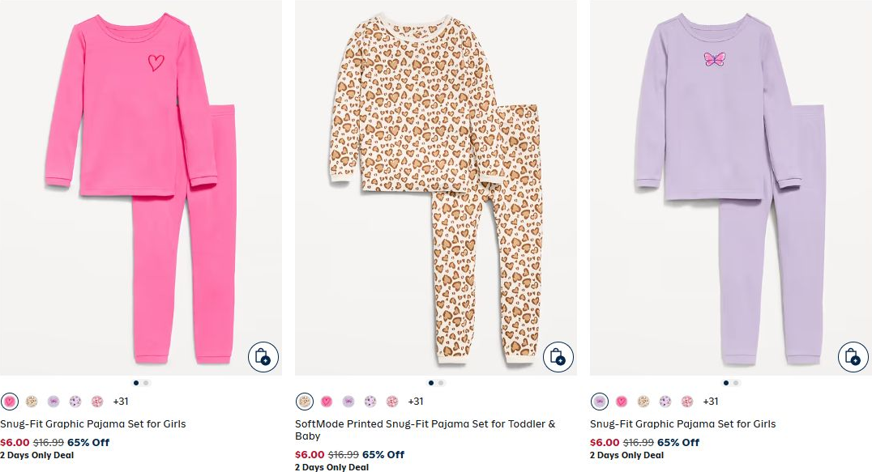
Task: Expand +31 more colors for purple pajama set
Action: [711, 401]
